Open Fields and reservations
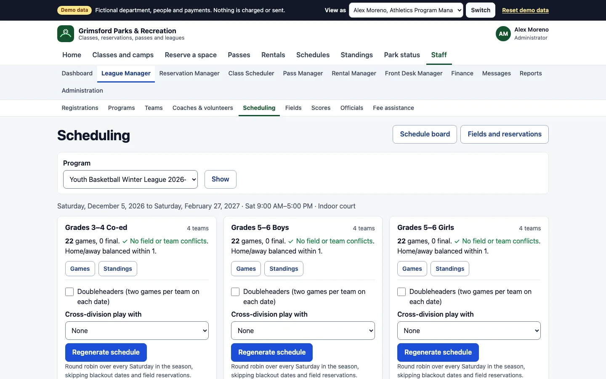606x379 pixels. [505, 134]
